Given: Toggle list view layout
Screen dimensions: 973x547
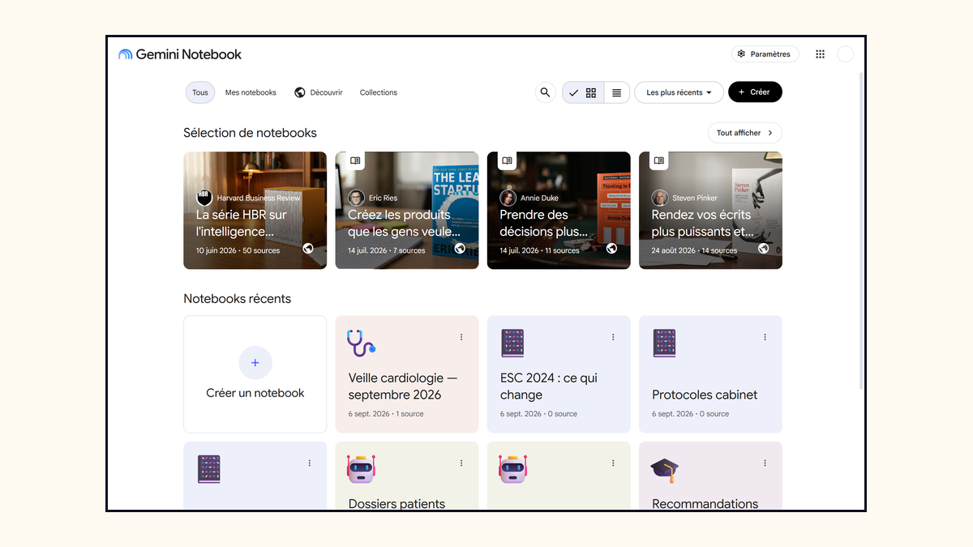Looking at the screenshot, I should (616, 92).
